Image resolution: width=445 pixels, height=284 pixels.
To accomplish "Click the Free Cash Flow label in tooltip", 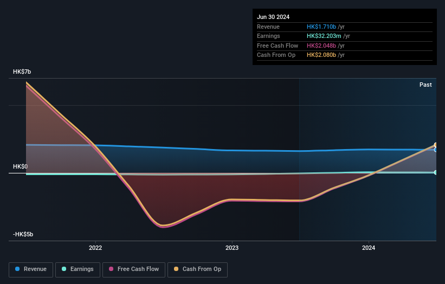I will pyautogui.click(x=278, y=46).
